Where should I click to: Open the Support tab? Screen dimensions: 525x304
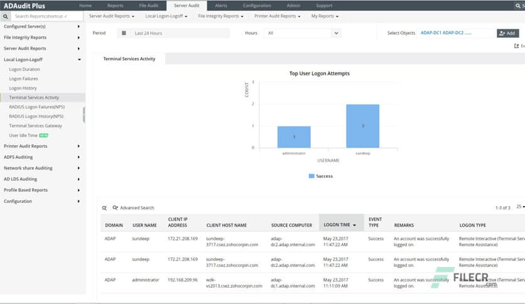tap(324, 6)
